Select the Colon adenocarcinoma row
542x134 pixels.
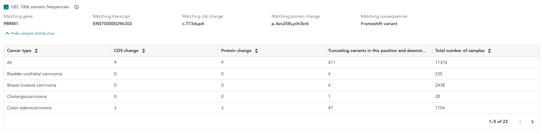(x=271, y=108)
